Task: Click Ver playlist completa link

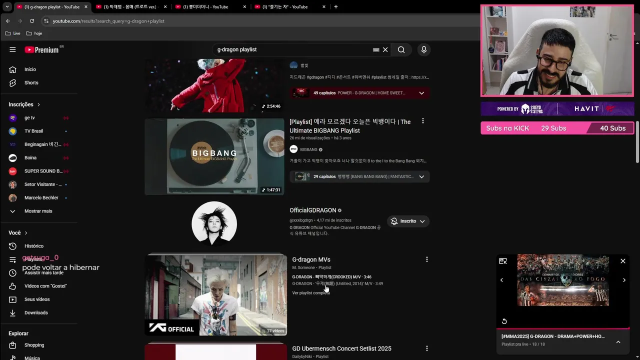Action: click(310, 293)
